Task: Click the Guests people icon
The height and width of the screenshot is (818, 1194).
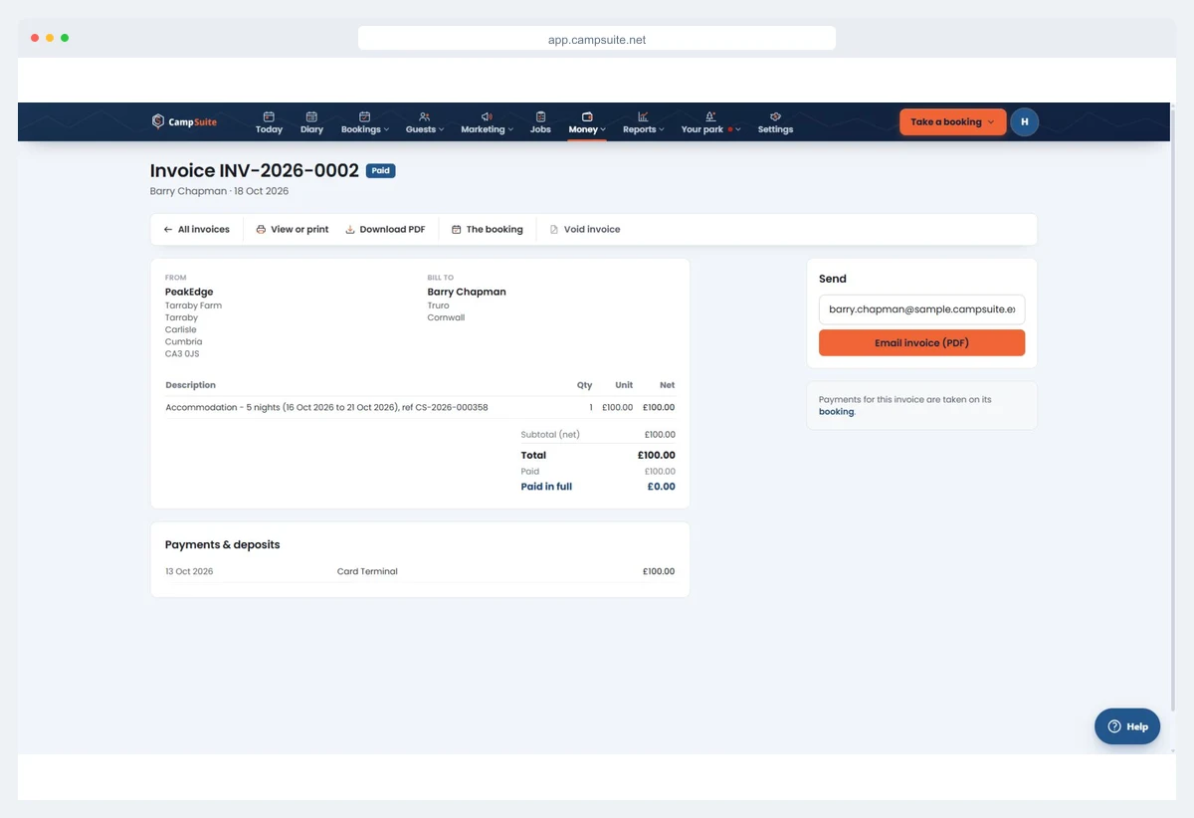Action: click(425, 116)
